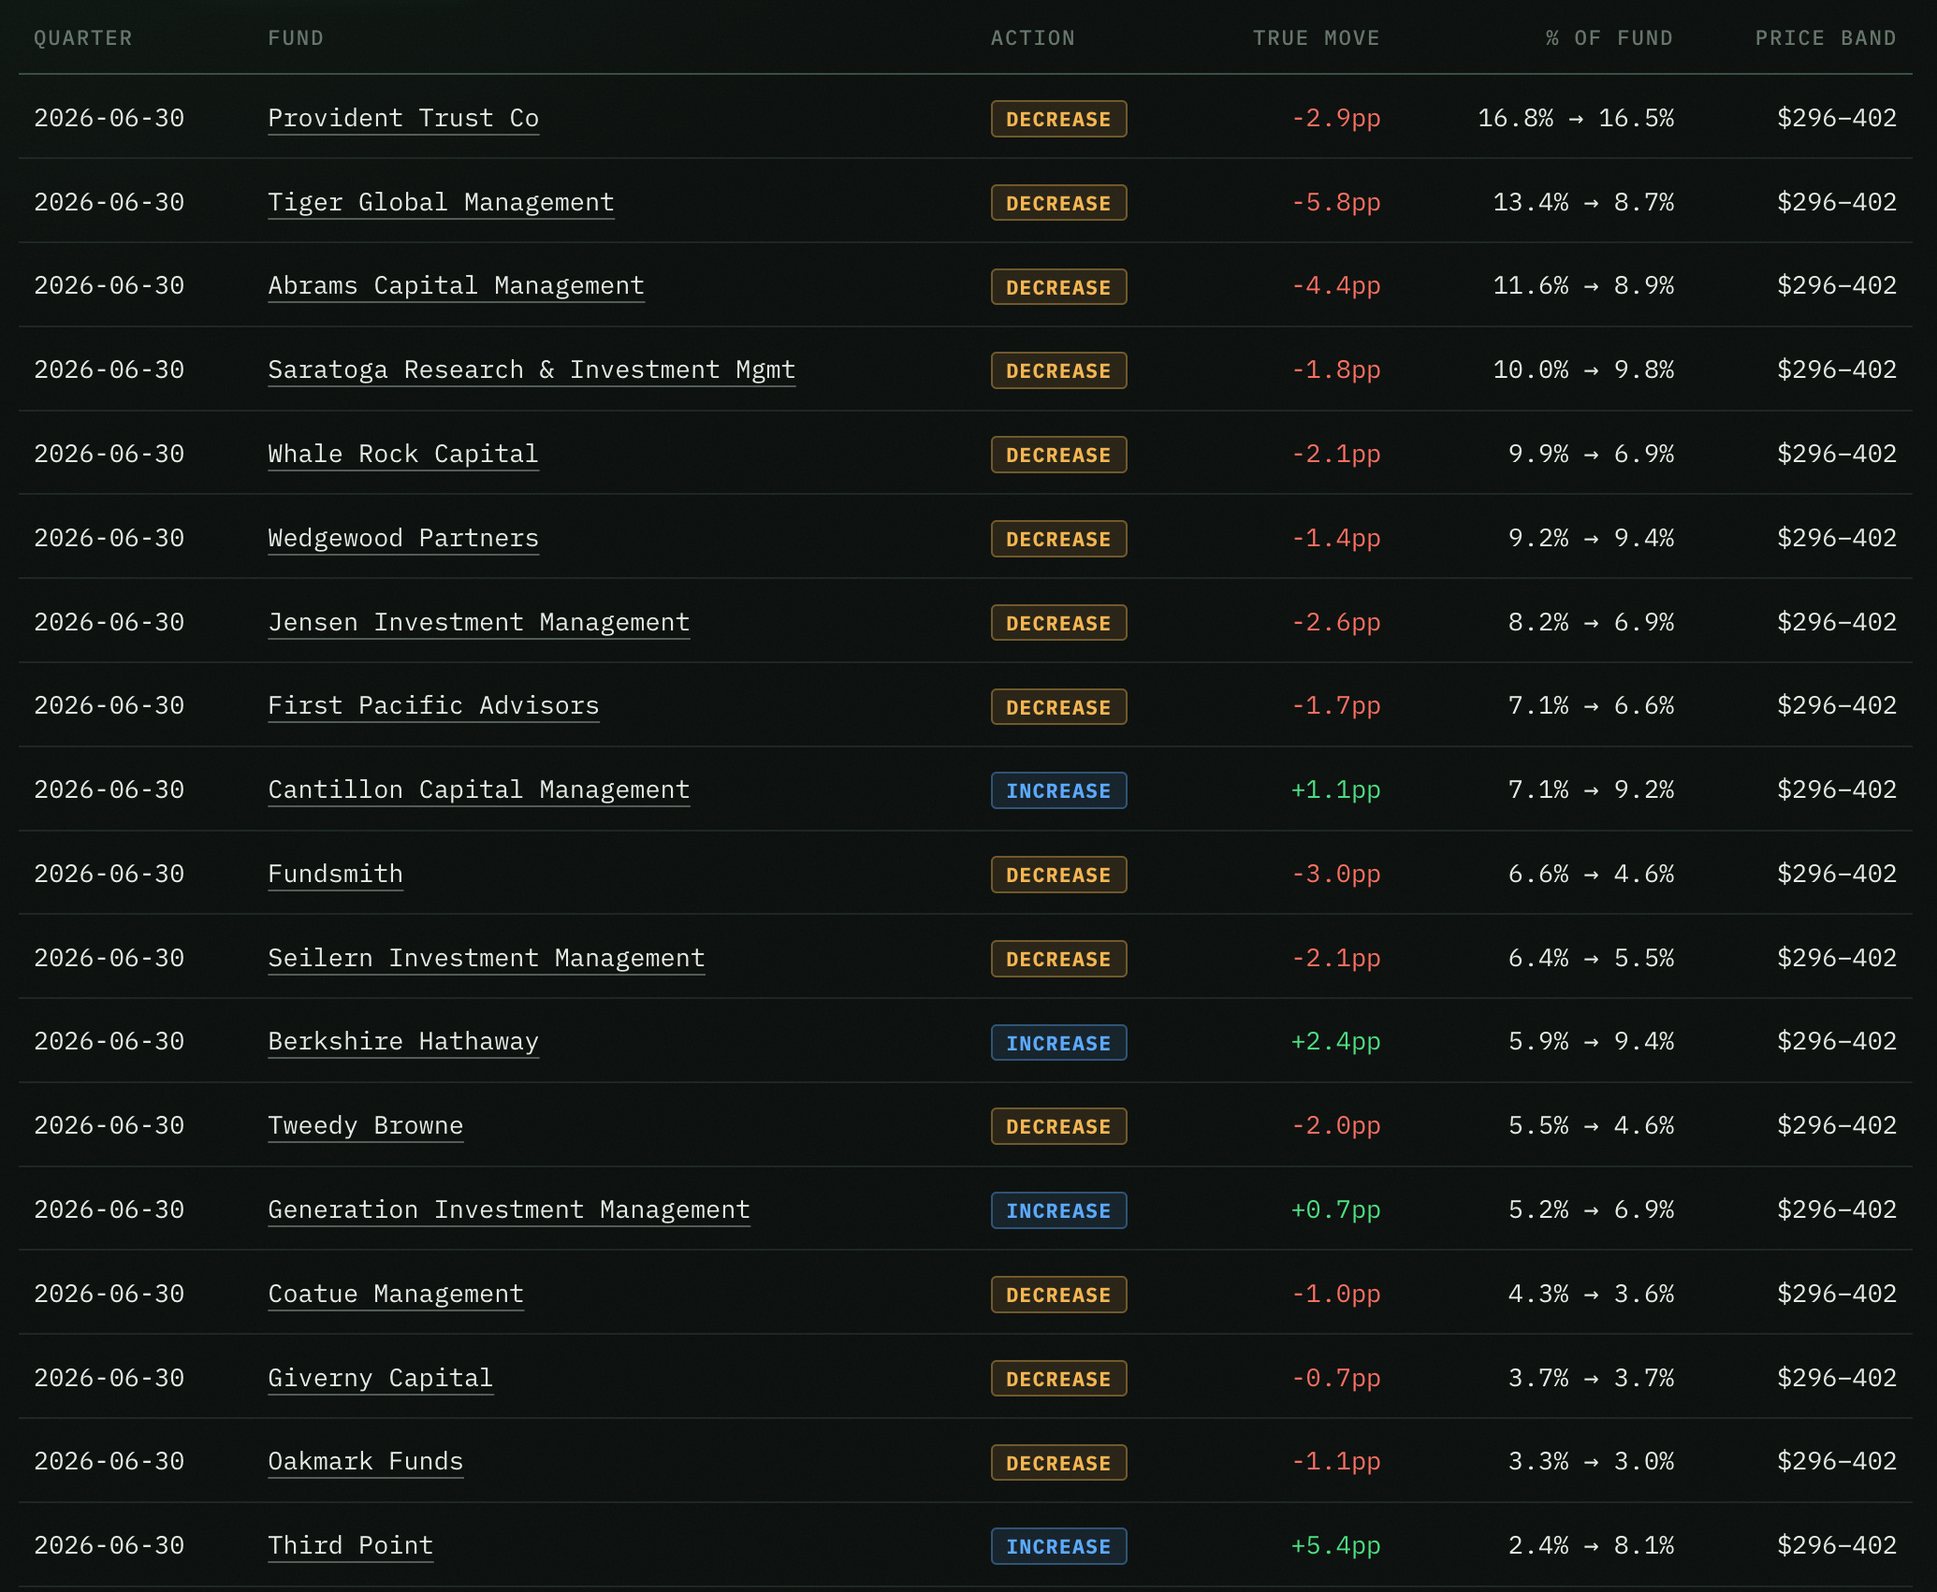
Task: Click the INCREASE badge for Berkshire Hathaway
Action: [1059, 1042]
